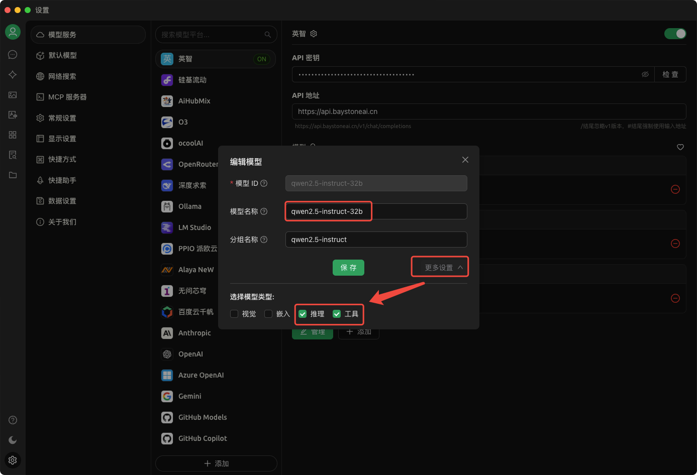Open settings gear at sidebar bottom
This screenshot has height=475, width=697.
click(13, 460)
